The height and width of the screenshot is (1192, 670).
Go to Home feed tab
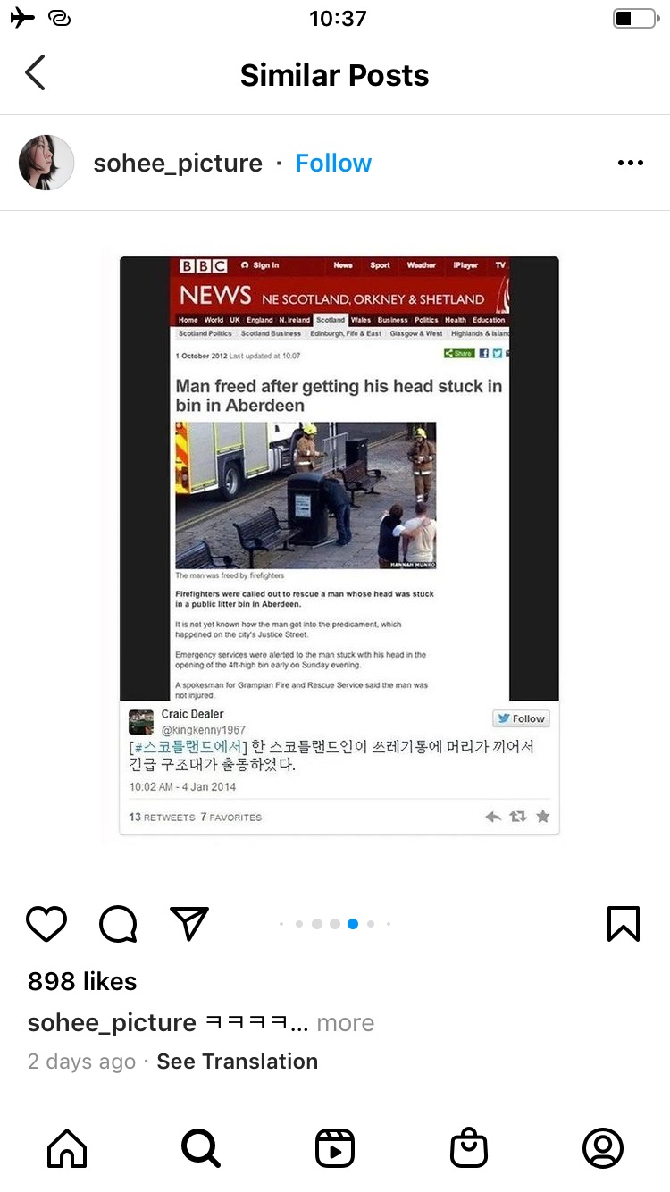[67, 1148]
